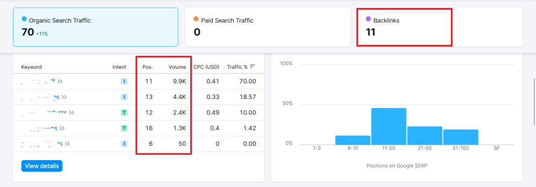Click the View details button
The image size is (536, 187).
(42, 166)
